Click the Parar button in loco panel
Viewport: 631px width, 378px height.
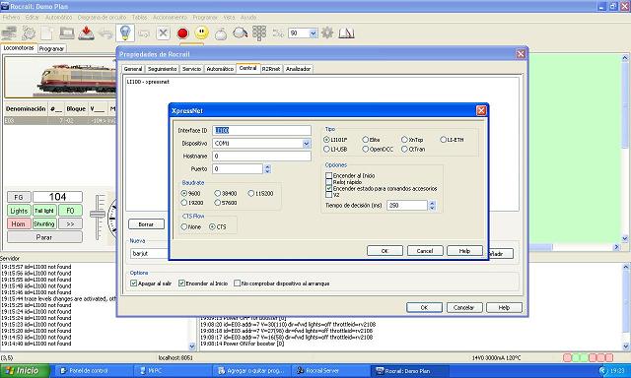[x=44, y=237]
